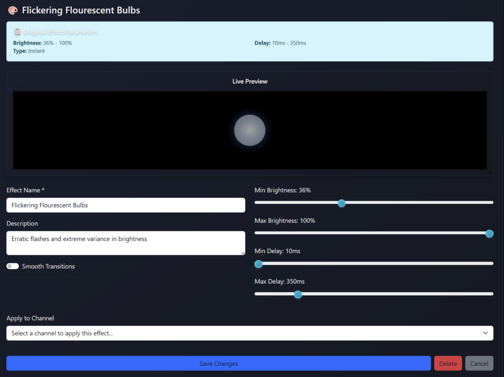This screenshot has height=377, width=504.
Task: Grab the Description box resize handle
Action: pyautogui.click(x=242, y=252)
